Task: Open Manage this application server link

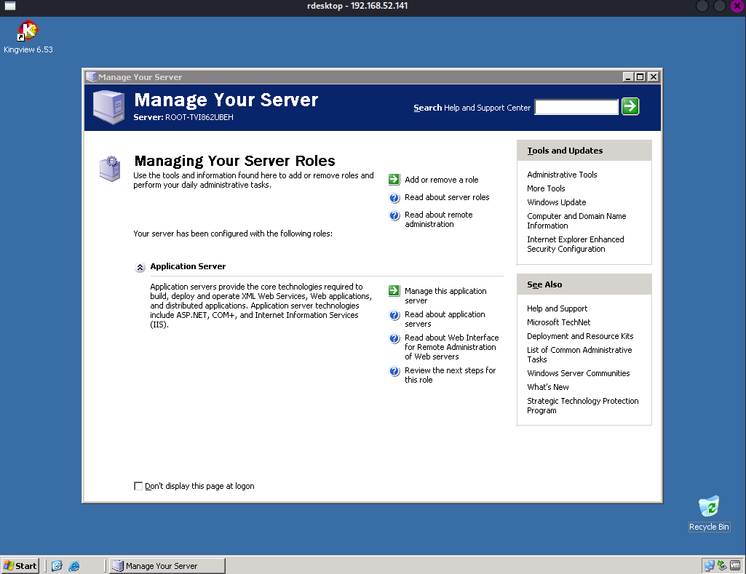Action: tap(445, 296)
